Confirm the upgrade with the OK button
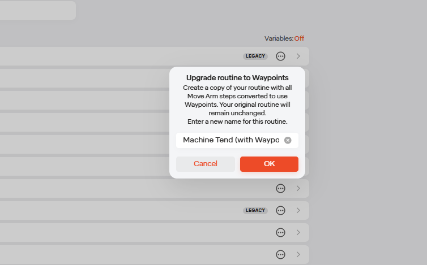The image size is (427, 265). coord(269,164)
